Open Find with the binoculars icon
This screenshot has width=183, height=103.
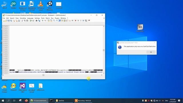(x=36, y=21)
